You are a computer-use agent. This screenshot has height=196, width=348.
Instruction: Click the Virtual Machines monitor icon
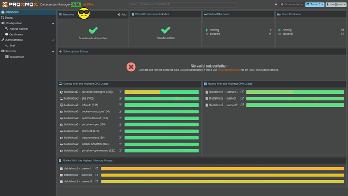point(206,14)
